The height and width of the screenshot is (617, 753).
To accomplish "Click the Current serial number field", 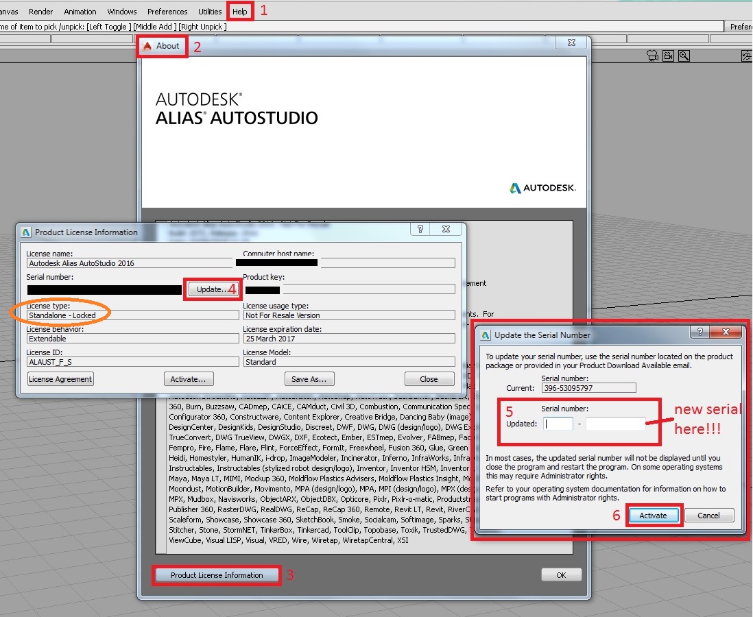I will click(x=589, y=388).
